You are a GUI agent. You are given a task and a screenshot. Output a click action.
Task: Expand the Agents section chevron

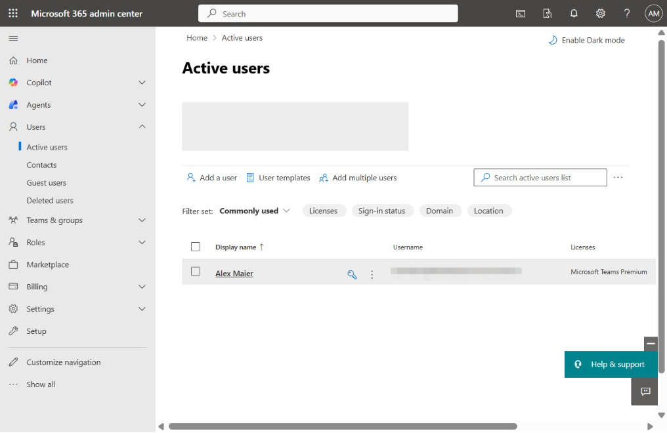coord(142,104)
